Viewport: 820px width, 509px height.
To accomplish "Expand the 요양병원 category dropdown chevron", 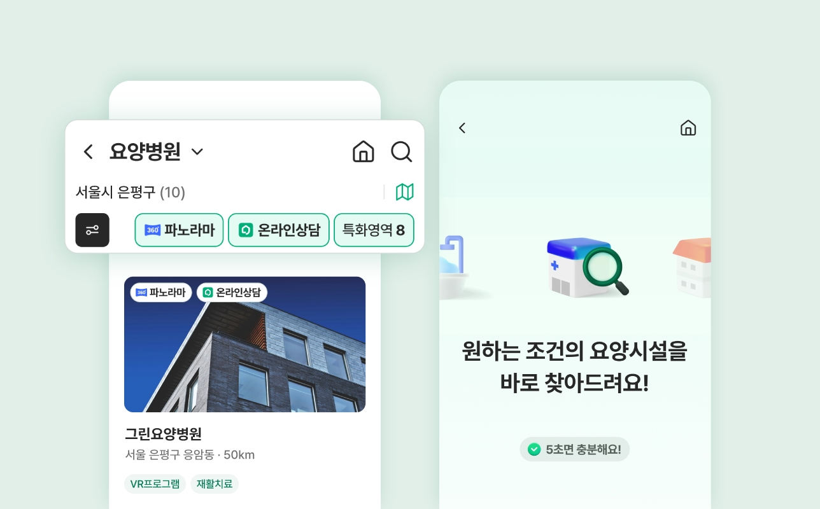I will tap(197, 152).
